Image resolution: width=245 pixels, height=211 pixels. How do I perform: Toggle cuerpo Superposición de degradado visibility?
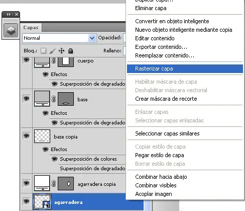pos(54,84)
